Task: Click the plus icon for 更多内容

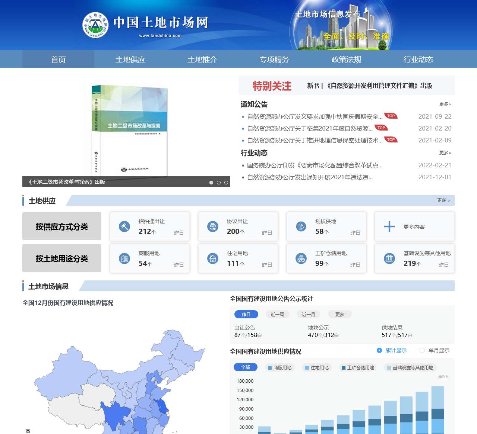Action: tap(389, 226)
